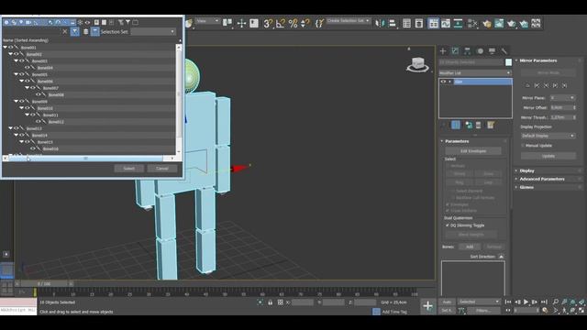Open the Selection Set dropdown in dialog
The image size is (587, 330).
click(x=153, y=32)
